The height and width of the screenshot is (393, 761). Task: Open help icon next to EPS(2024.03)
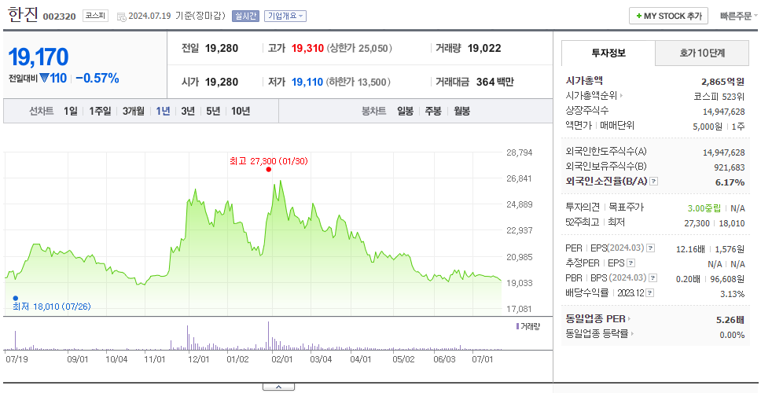click(x=651, y=248)
